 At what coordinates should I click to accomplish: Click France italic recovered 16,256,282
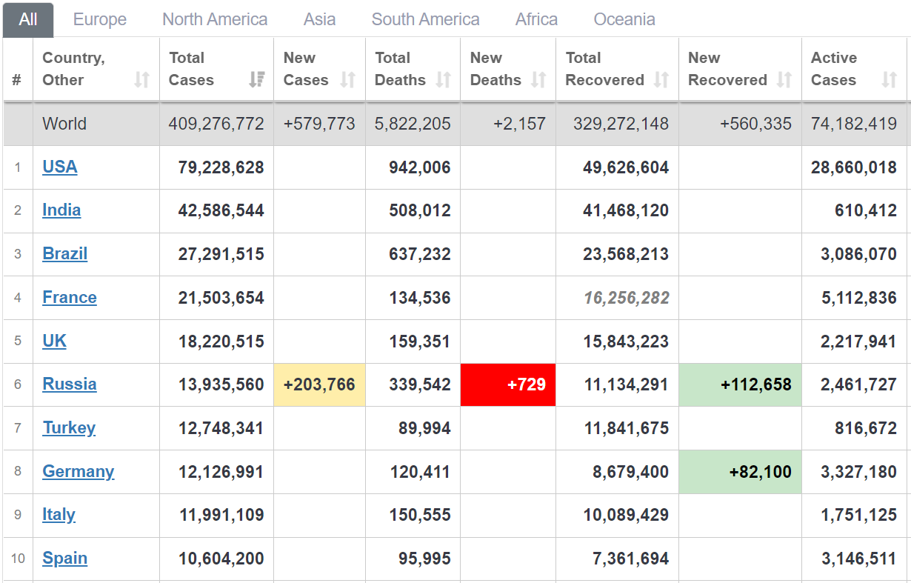tap(627, 299)
